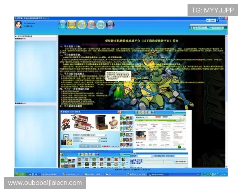The image size is (242, 193).
Task: Open the yellow round toolbar icon
Action: click(x=72, y=25)
